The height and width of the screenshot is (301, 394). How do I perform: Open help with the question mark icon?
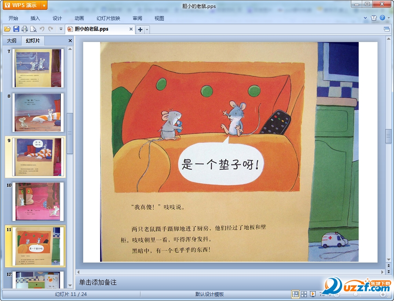click(382, 18)
